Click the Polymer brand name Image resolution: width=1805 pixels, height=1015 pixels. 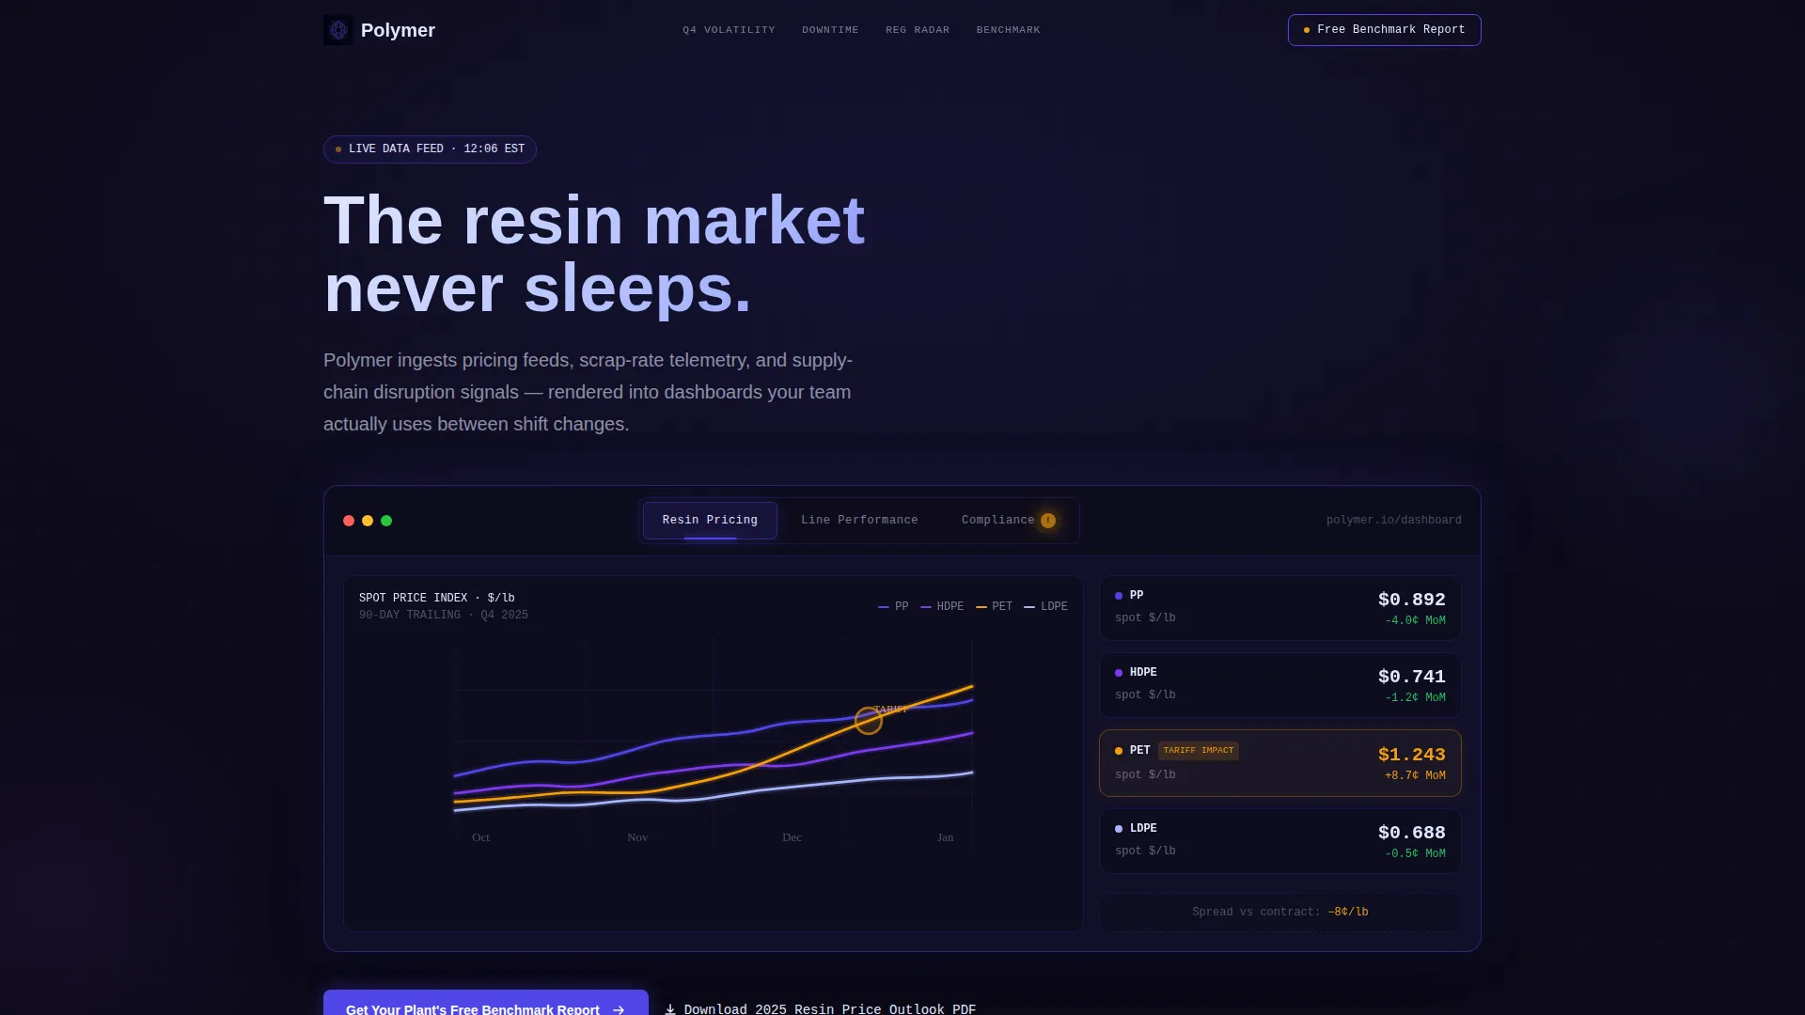tap(398, 30)
